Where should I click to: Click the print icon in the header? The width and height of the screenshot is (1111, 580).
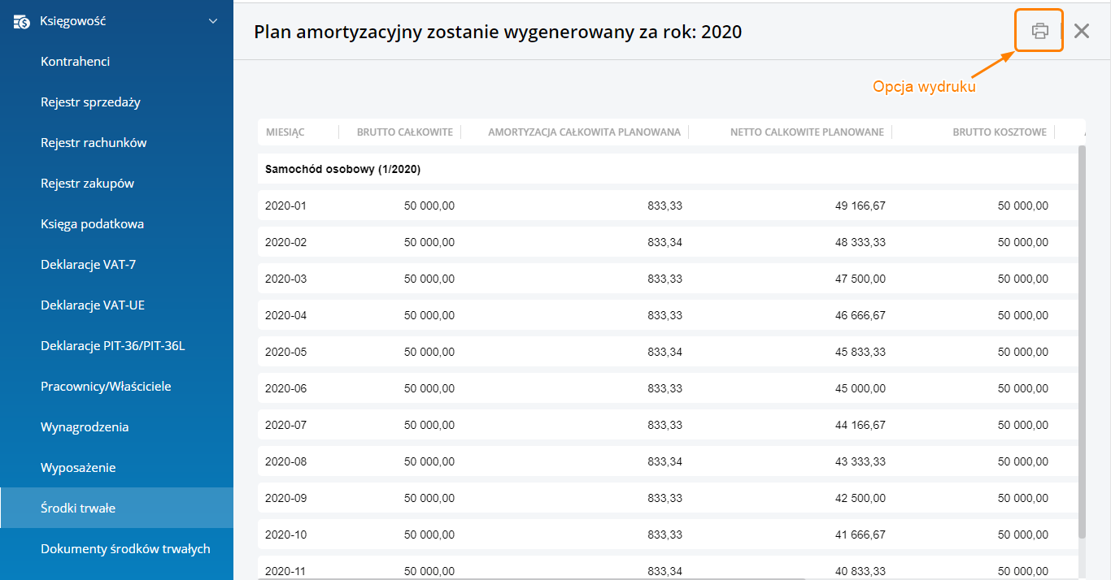(1039, 31)
